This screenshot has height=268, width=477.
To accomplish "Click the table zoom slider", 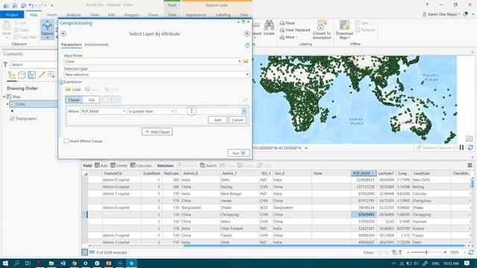I will (426, 252).
